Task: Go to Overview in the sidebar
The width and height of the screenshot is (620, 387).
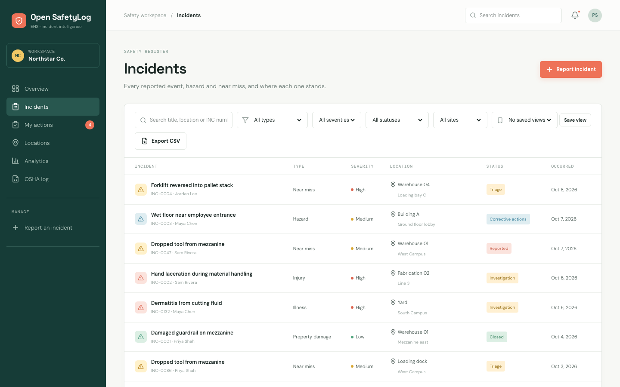Action: click(x=53, y=89)
